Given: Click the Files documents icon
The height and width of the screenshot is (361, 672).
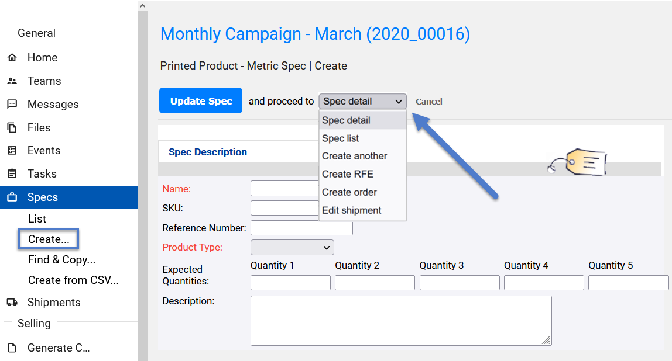Looking at the screenshot, I should [12, 127].
